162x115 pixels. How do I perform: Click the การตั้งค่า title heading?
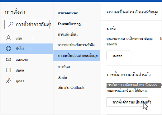pos(15,12)
